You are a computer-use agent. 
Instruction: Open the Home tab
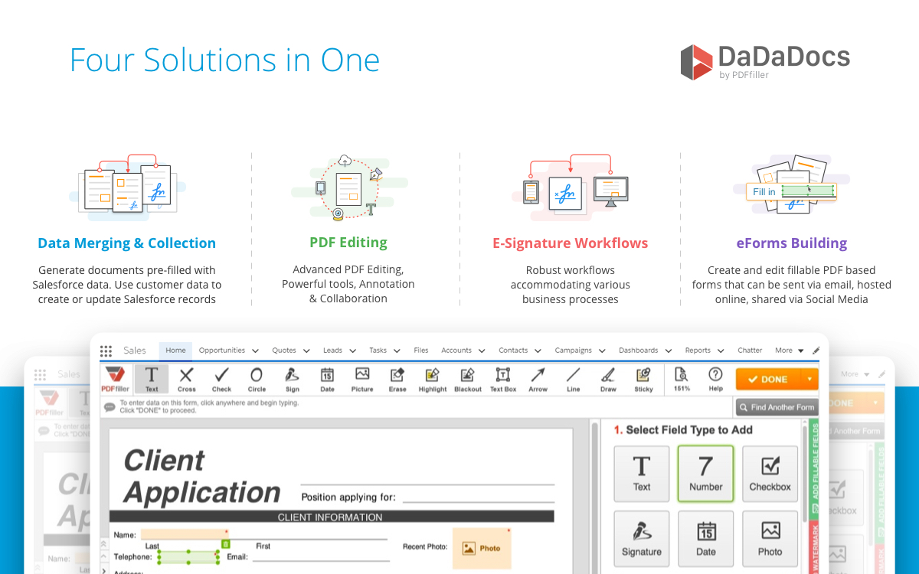[175, 351]
